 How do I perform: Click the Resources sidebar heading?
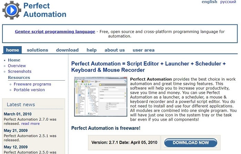(19, 78)
